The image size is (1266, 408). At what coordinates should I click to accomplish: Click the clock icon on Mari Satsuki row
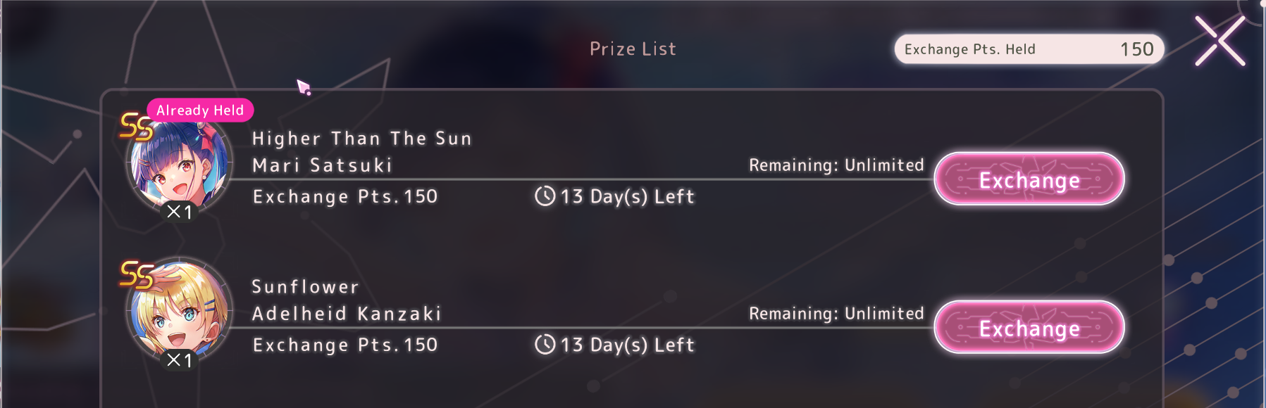click(x=545, y=196)
